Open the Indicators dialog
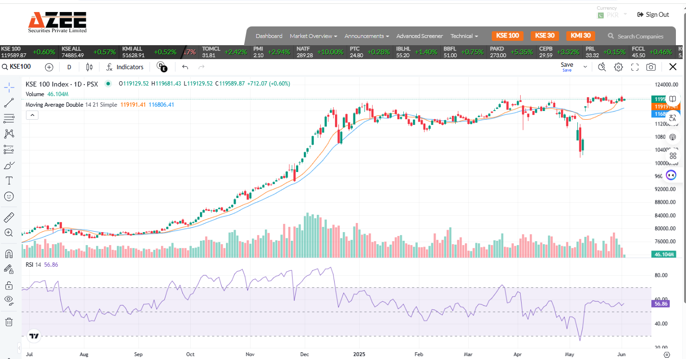The image size is (686, 359). pyautogui.click(x=125, y=67)
